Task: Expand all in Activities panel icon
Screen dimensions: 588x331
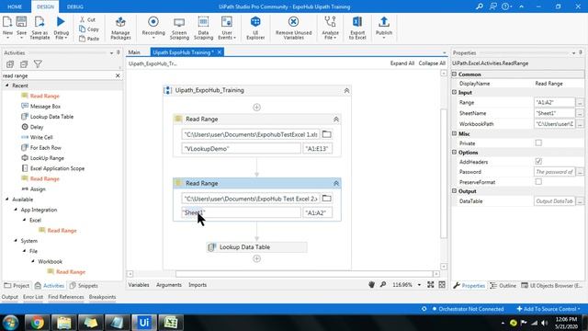Action: 10,64
